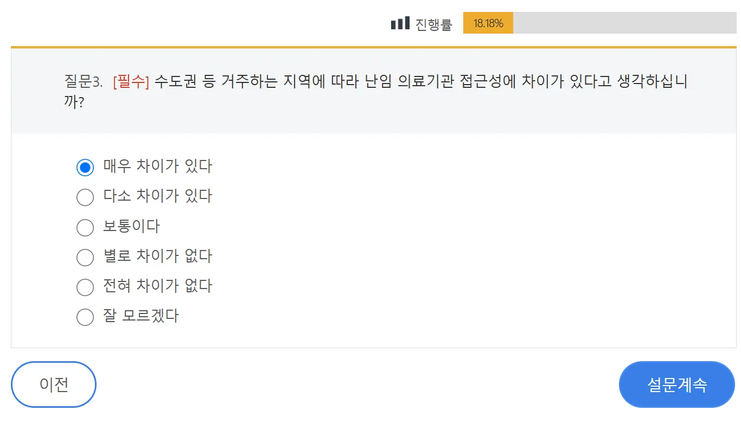
Task: Go back with the 이전 button
Action: pos(54,384)
